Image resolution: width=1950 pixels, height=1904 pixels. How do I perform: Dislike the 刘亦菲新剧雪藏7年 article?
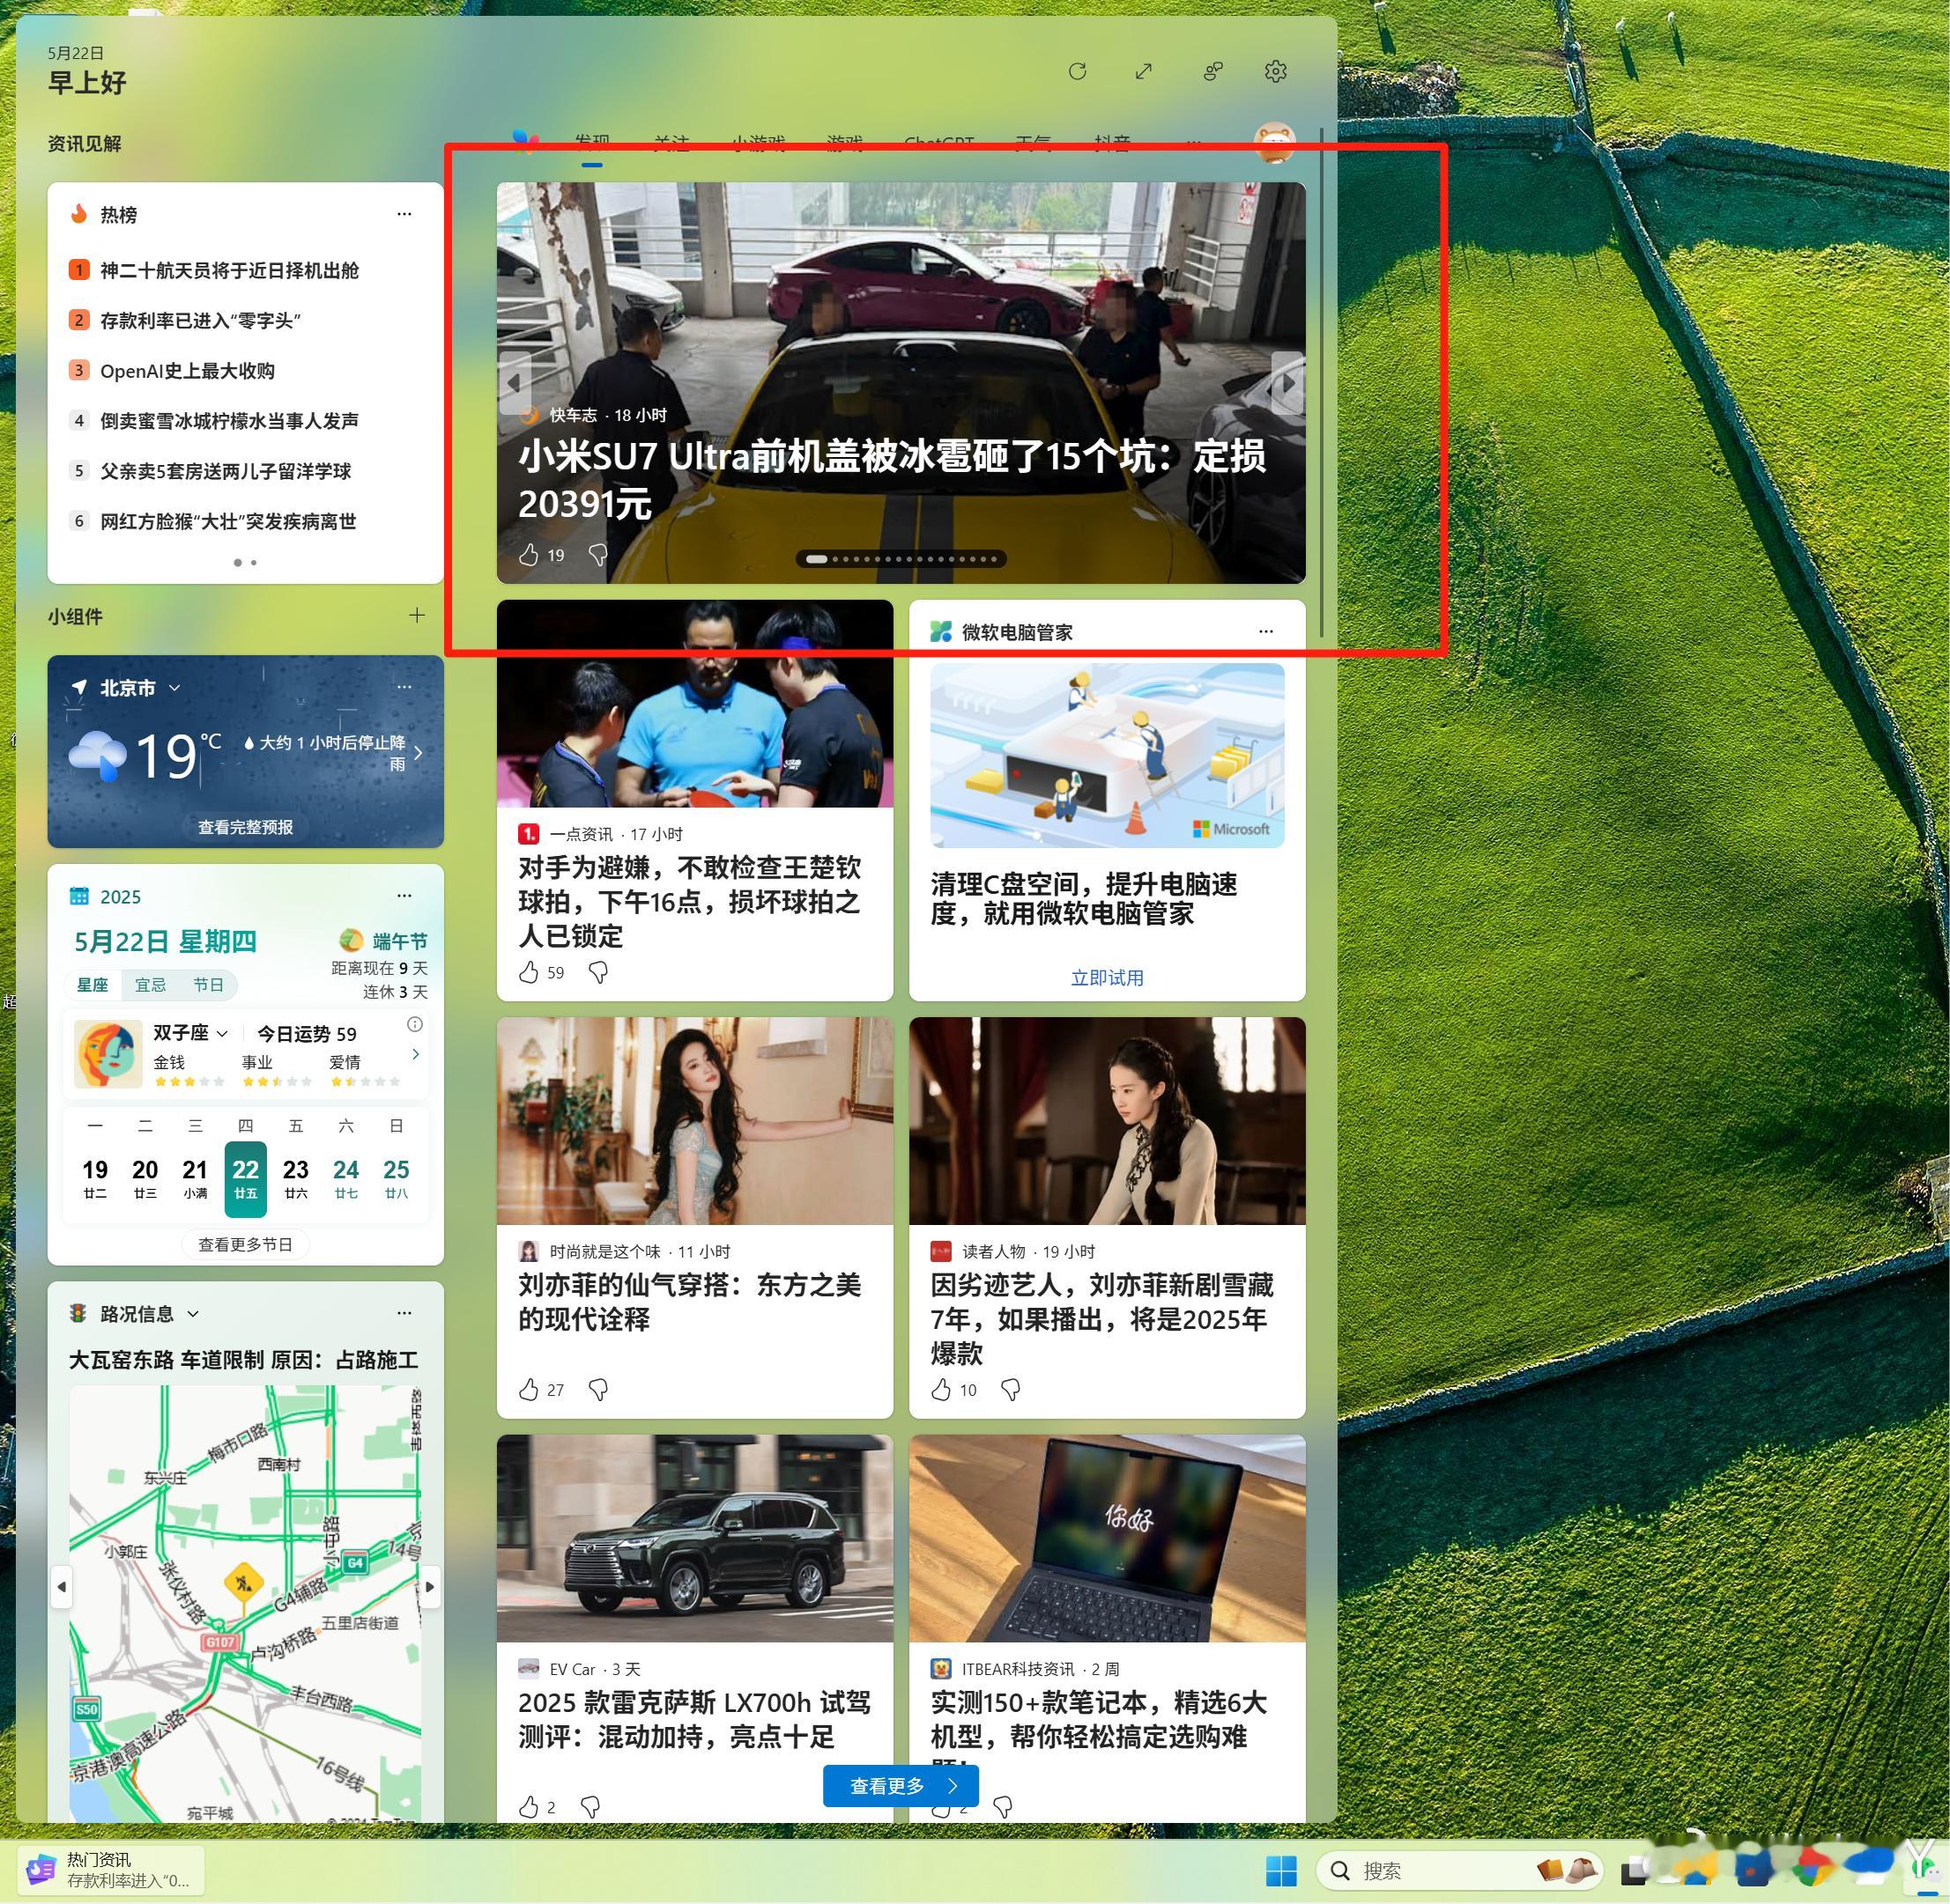pos(1011,1389)
